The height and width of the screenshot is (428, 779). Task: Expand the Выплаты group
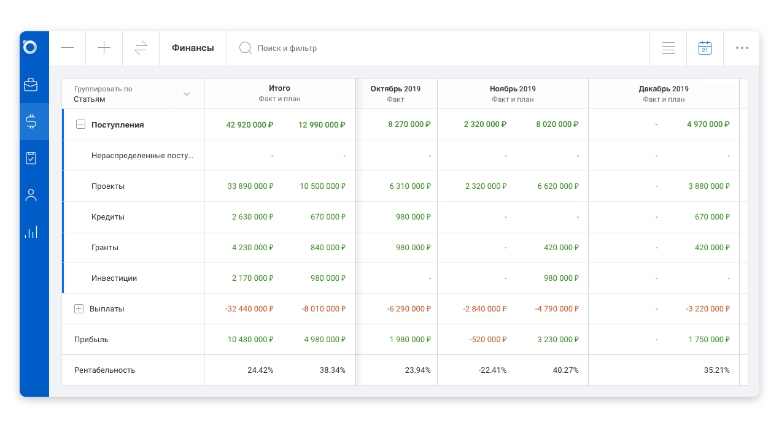79,309
